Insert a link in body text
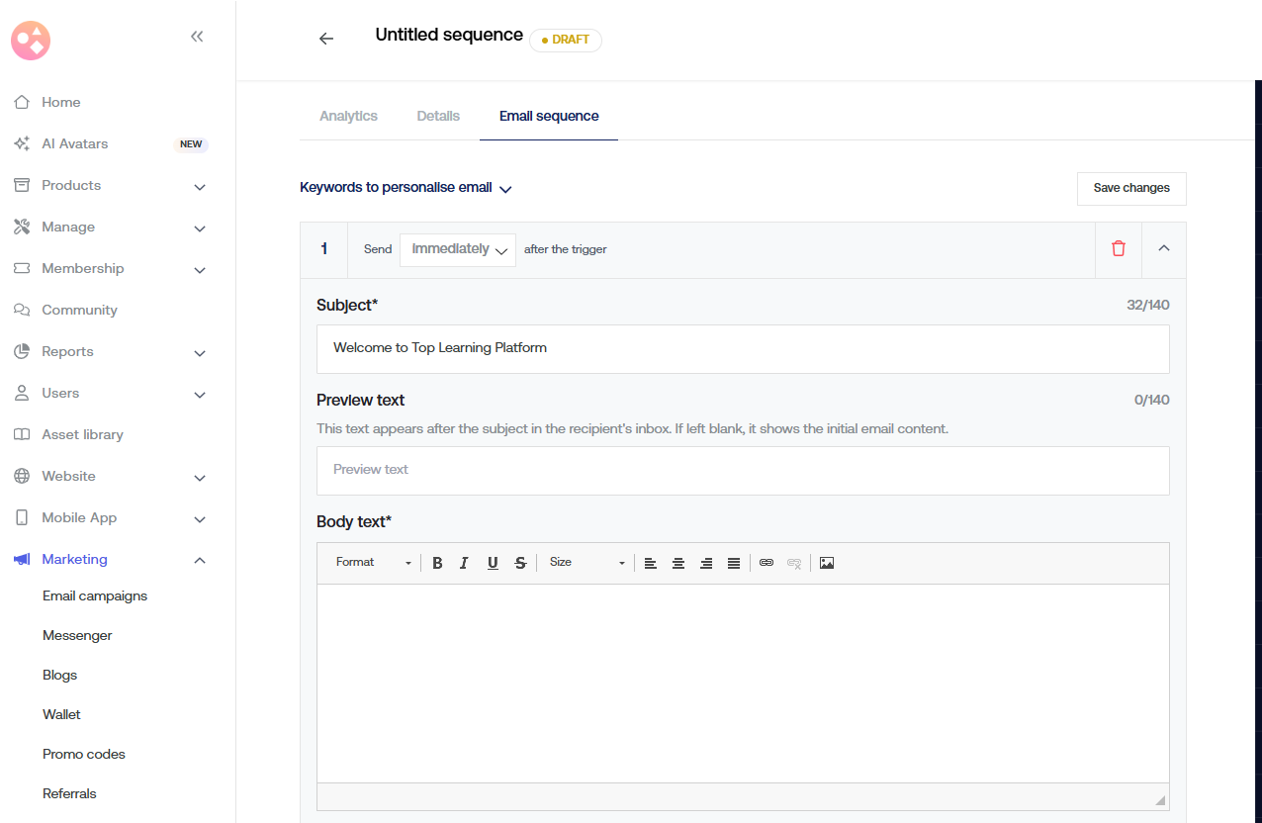The image size is (1262, 823). click(766, 563)
